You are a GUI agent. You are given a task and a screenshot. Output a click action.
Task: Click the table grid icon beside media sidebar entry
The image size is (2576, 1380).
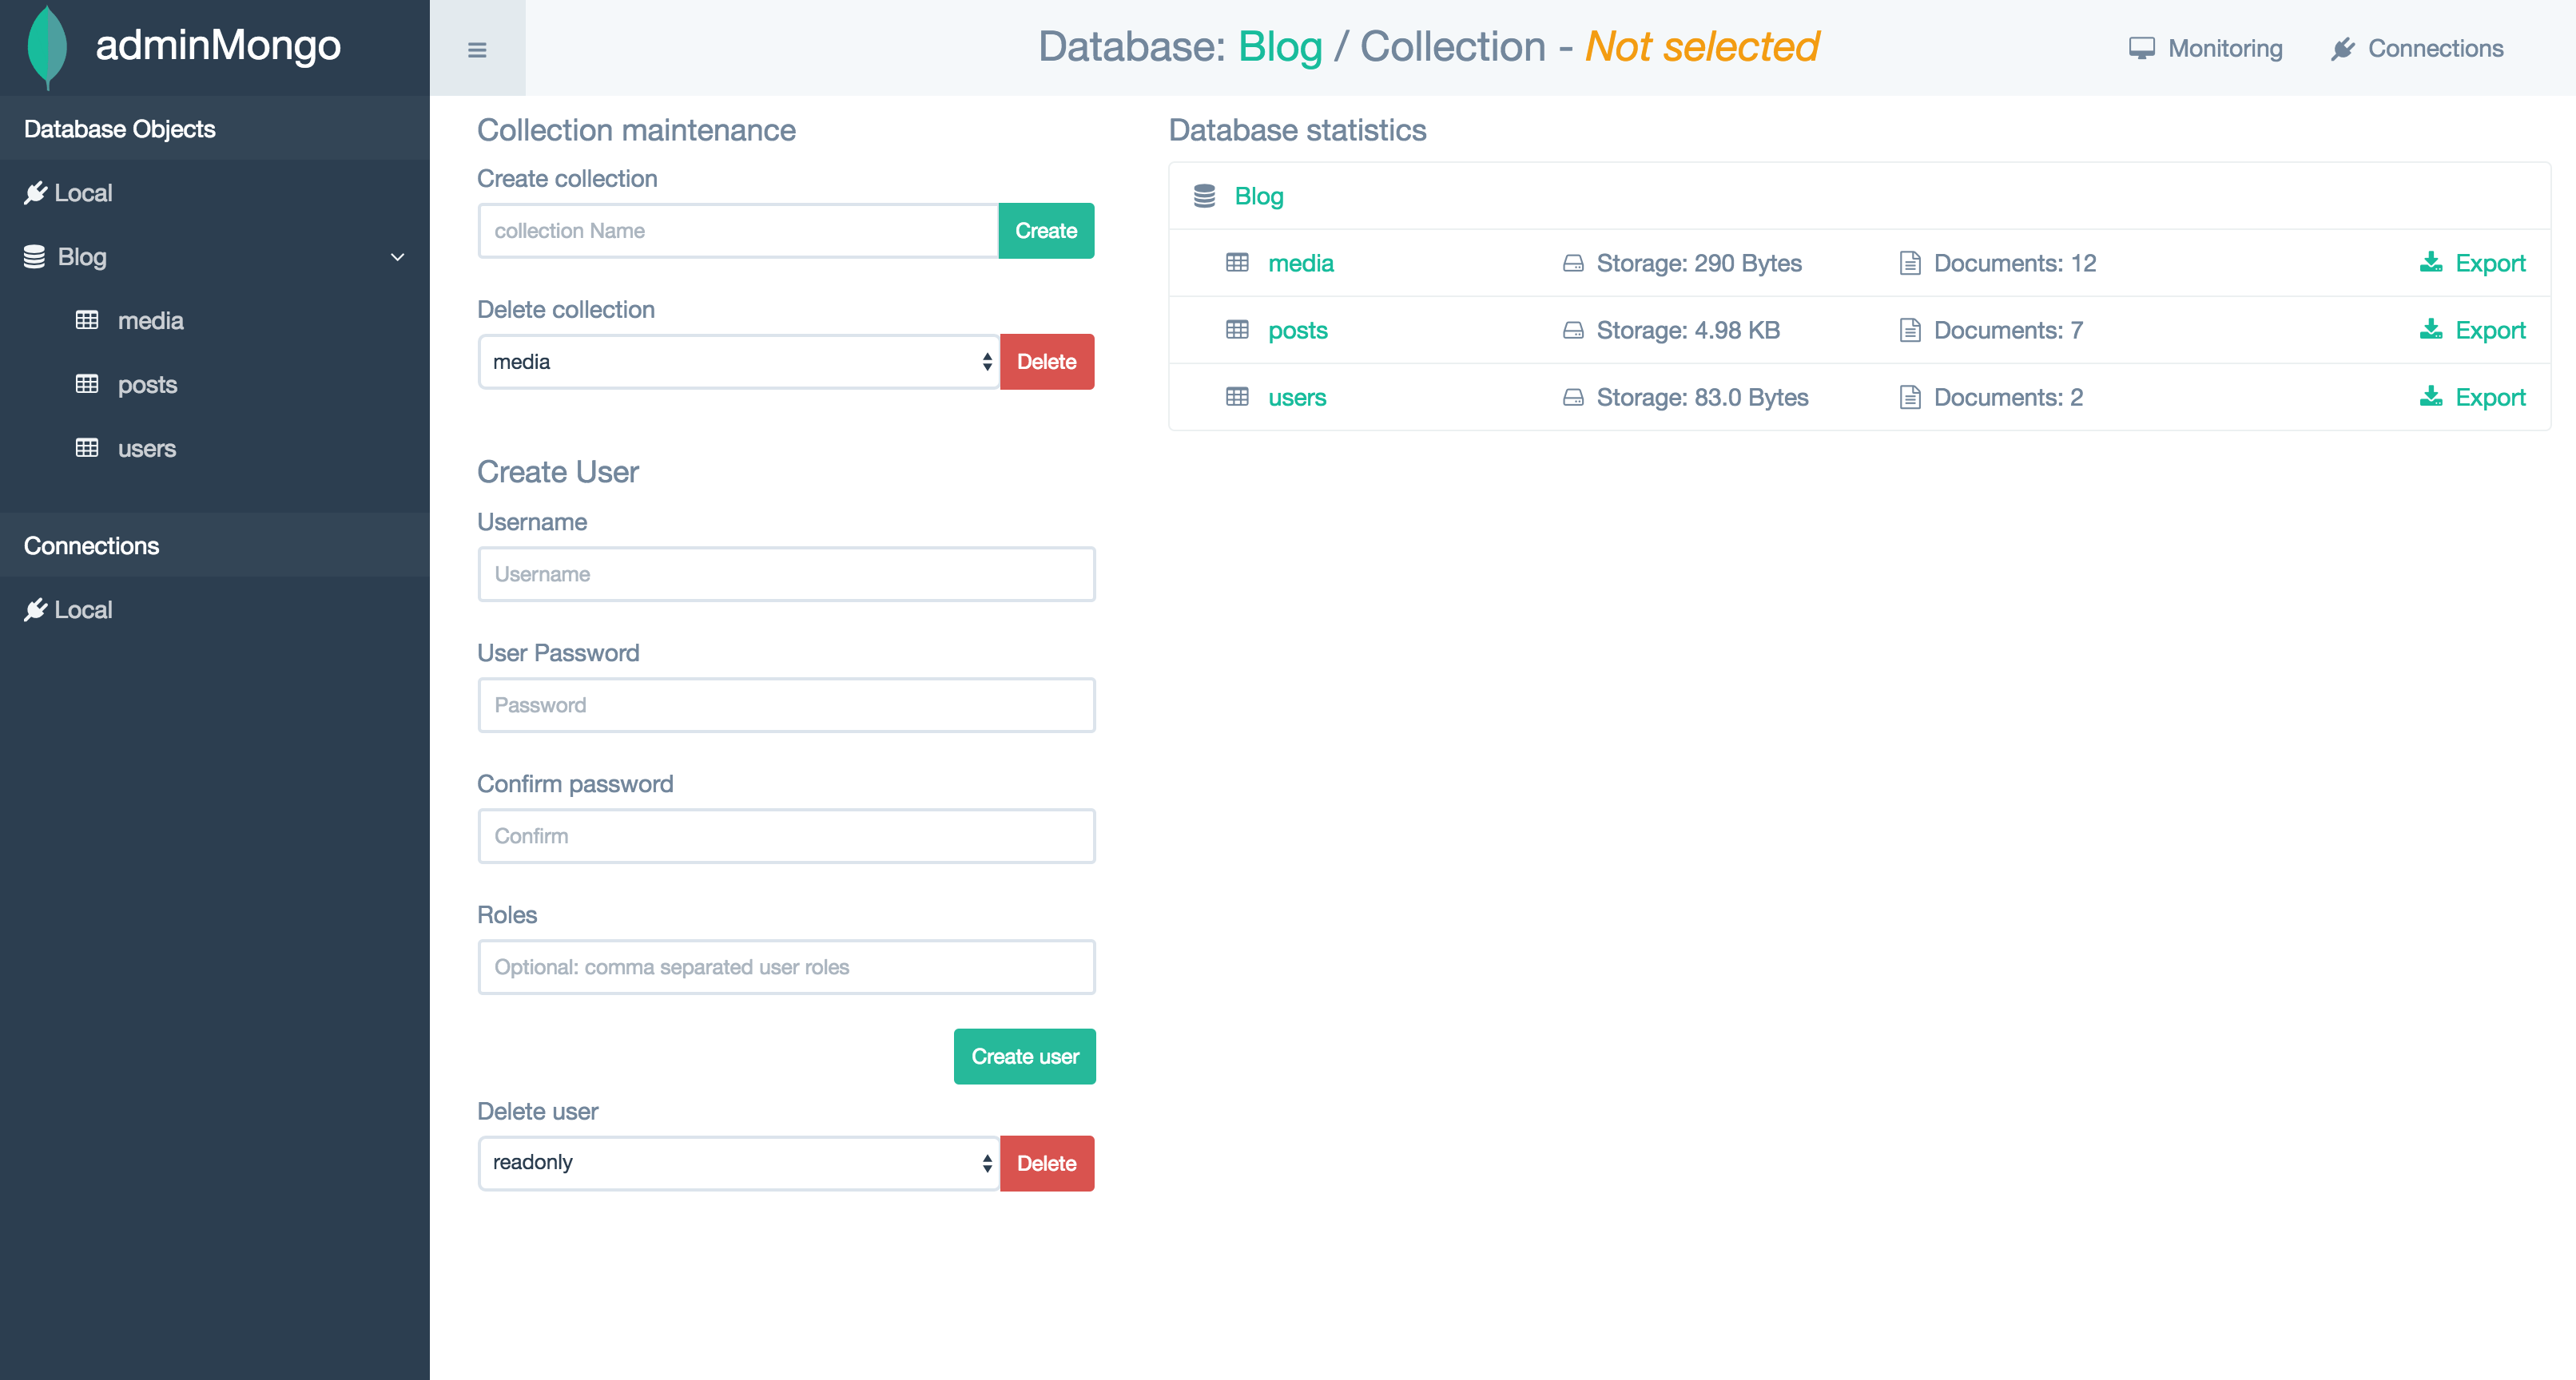(x=89, y=319)
